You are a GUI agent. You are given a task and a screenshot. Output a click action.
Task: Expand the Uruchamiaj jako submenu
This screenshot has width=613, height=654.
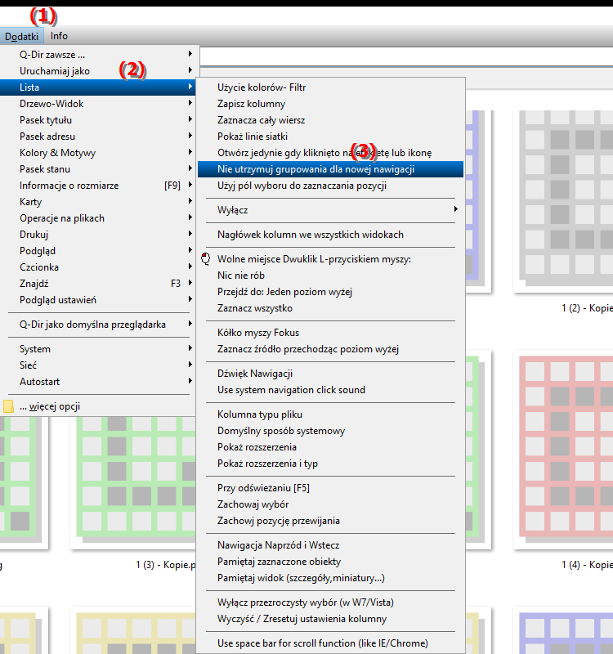(99, 71)
